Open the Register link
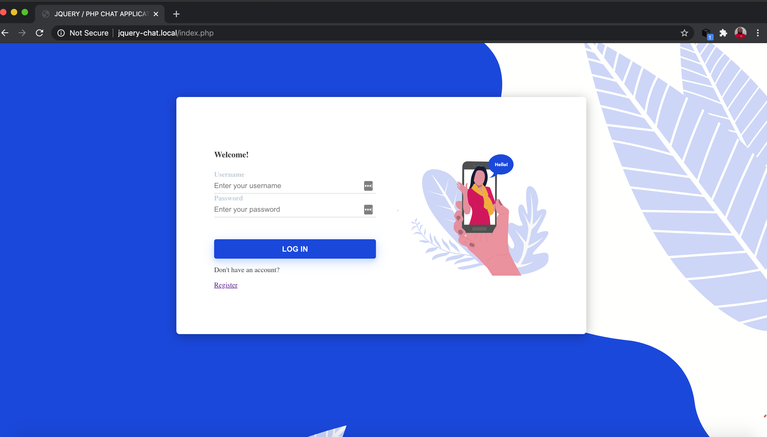Screen dimensions: 767x437 [x=226, y=285]
